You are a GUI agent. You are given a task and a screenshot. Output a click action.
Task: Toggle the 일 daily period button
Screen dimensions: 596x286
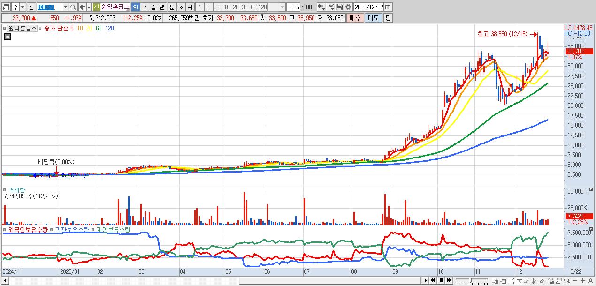pyautogui.click(x=135, y=7)
